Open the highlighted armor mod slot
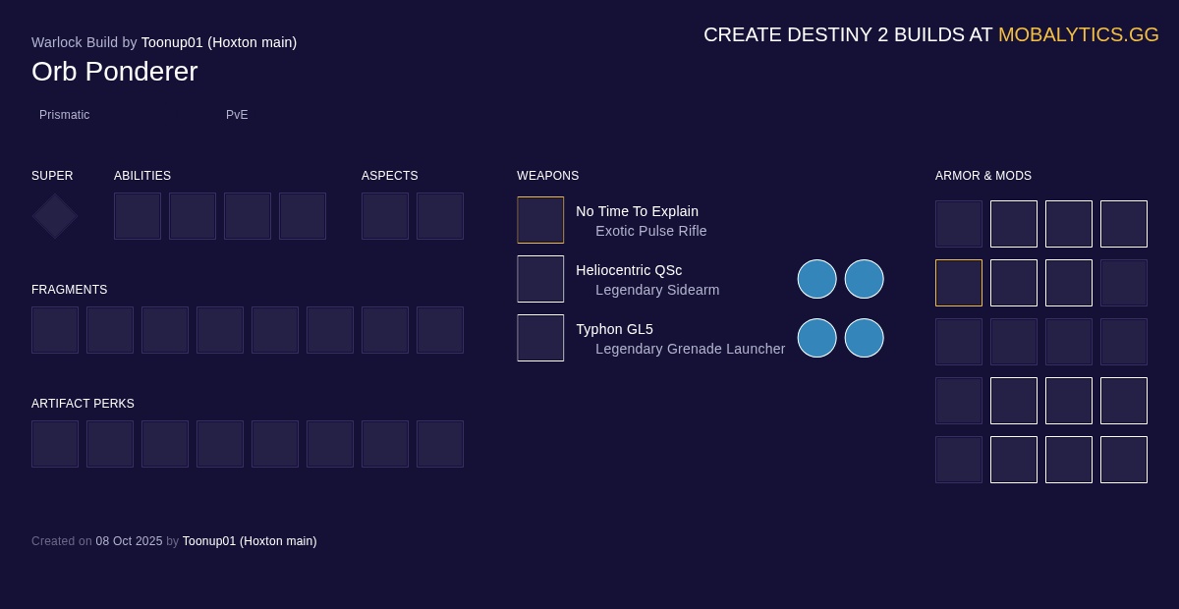The image size is (1179, 609). pos(959,283)
